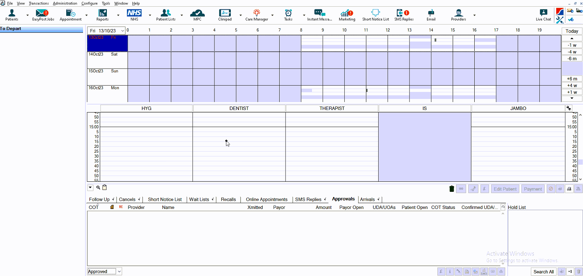Click the teal checkmark icon at top right

point(571,19)
